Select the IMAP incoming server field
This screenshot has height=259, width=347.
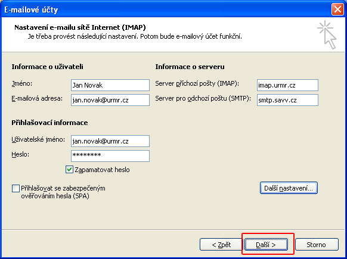click(x=287, y=85)
